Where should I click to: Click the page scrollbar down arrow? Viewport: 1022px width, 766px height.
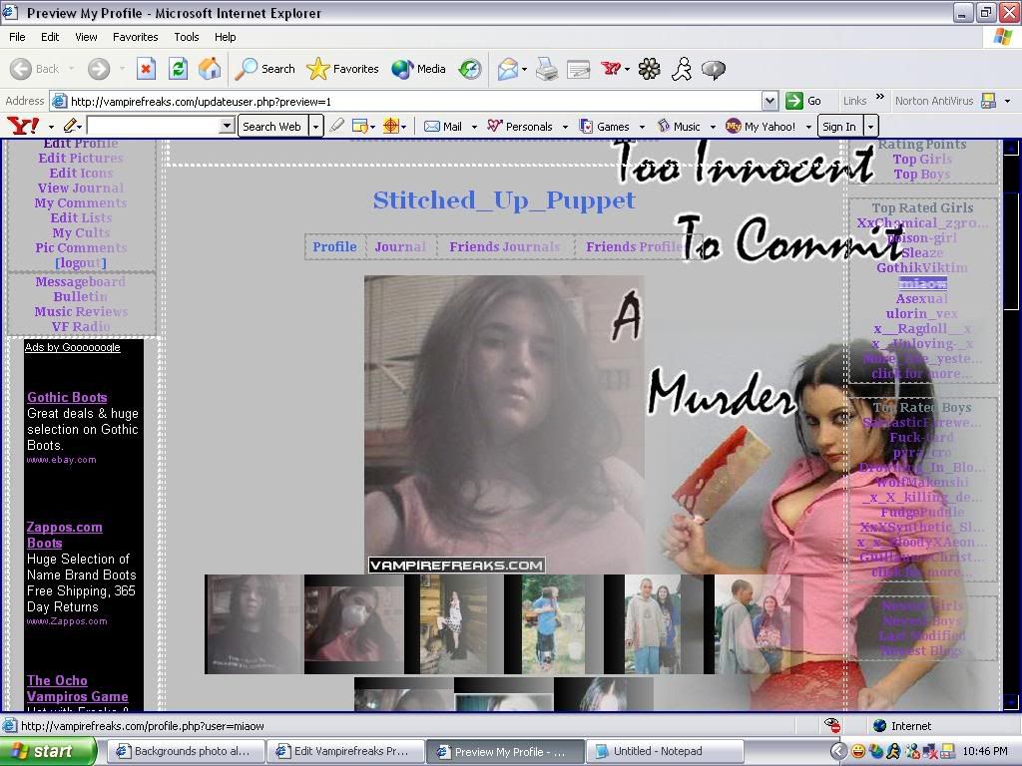point(1011,702)
